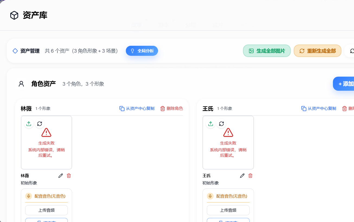The image size is (354, 222).
Task: Click 从资产中心复制 link for 林薇
Action: tap(137, 109)
